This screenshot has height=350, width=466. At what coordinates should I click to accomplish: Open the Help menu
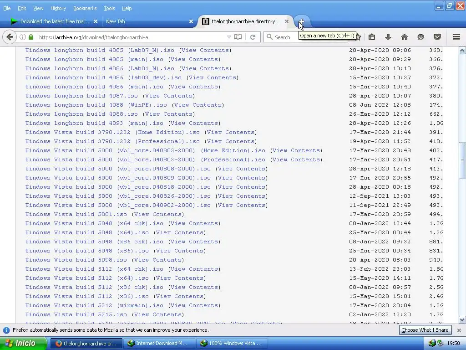coord(127,8)
